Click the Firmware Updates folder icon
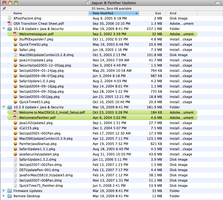 tap(10, 191)
